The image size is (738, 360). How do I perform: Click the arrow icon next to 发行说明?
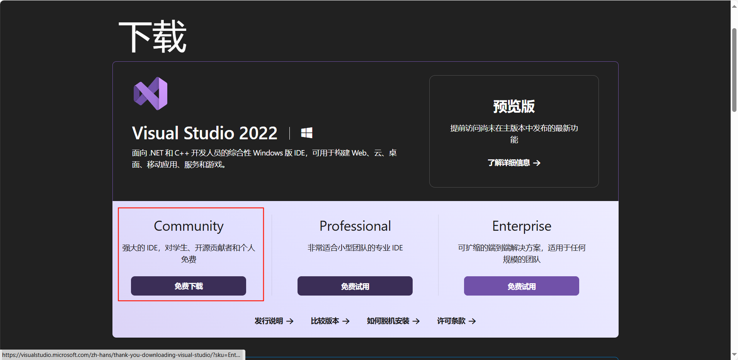(291, 321)
